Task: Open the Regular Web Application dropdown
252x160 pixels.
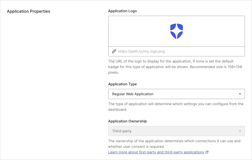Action: (173, 94)
